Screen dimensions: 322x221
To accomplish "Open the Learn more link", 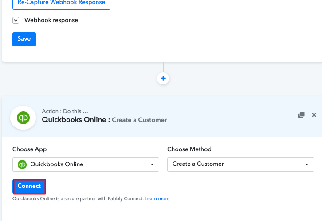I will (x=157, y=199).
